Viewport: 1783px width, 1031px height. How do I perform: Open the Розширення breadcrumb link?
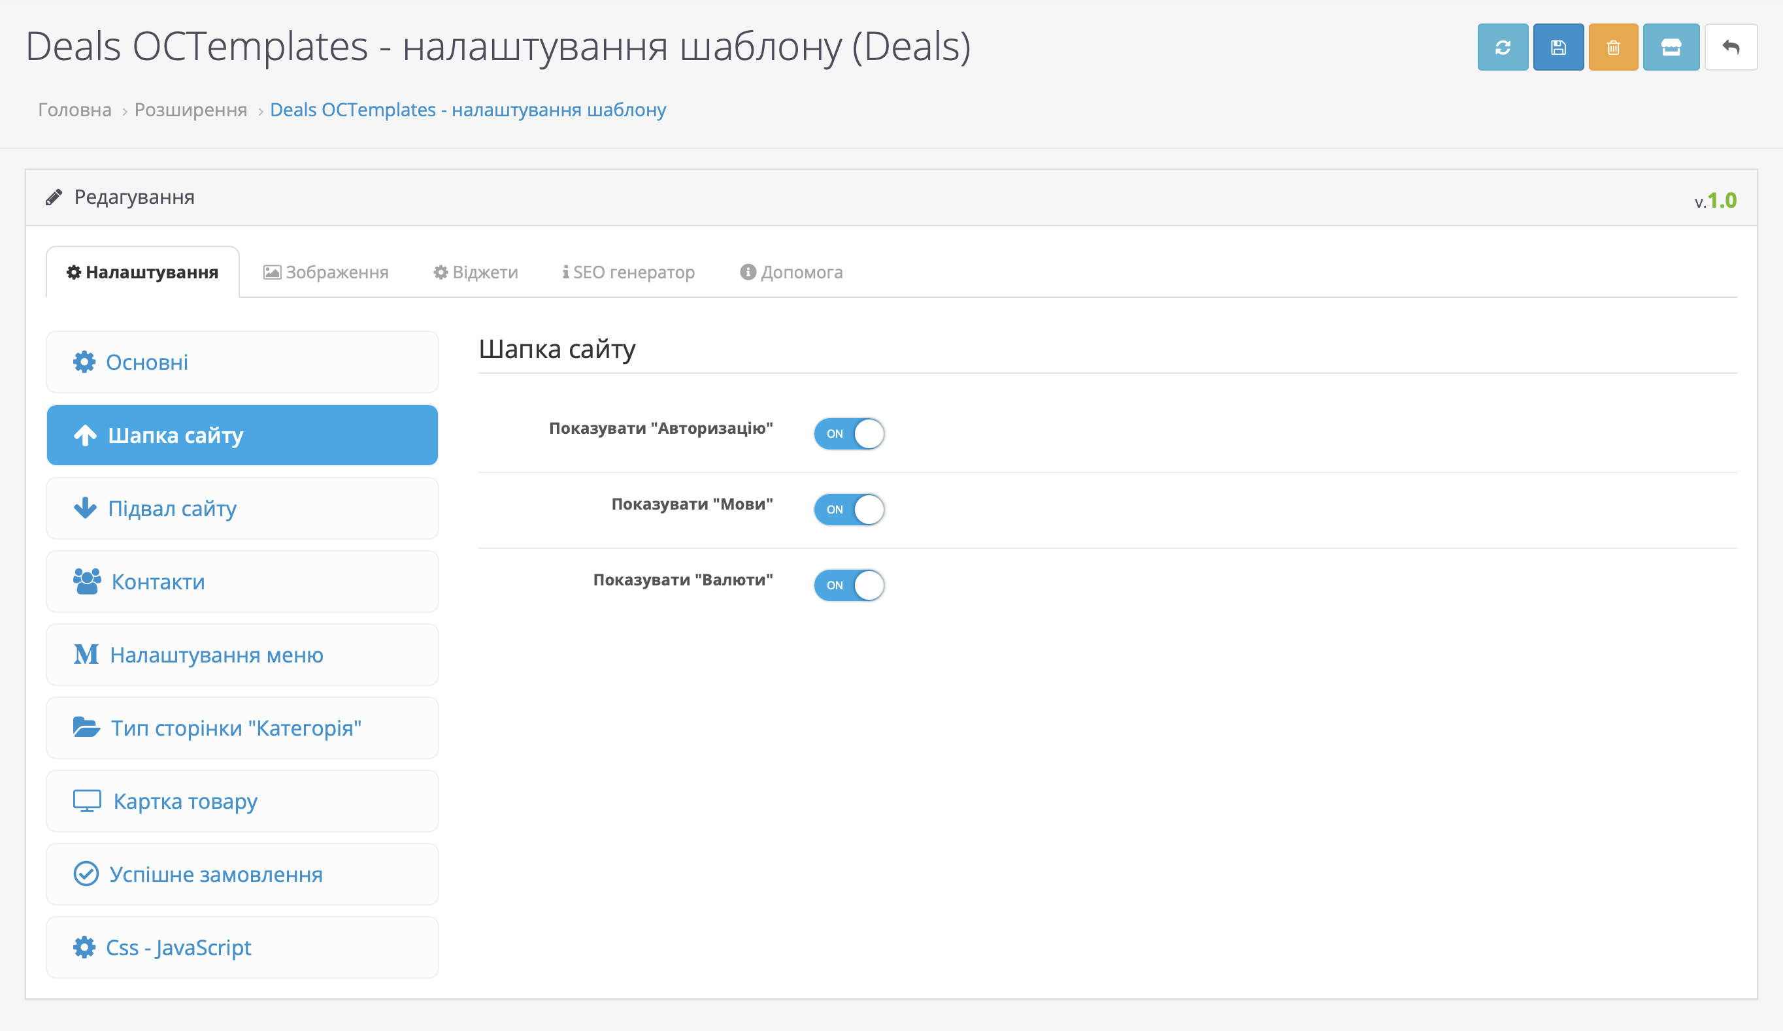191,110
